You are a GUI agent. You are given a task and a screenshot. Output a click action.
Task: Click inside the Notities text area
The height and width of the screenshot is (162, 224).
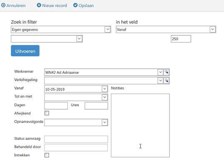(140, 126)
